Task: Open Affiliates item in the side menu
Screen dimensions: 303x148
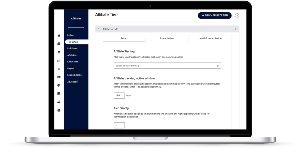Action: tap(72, 55)
